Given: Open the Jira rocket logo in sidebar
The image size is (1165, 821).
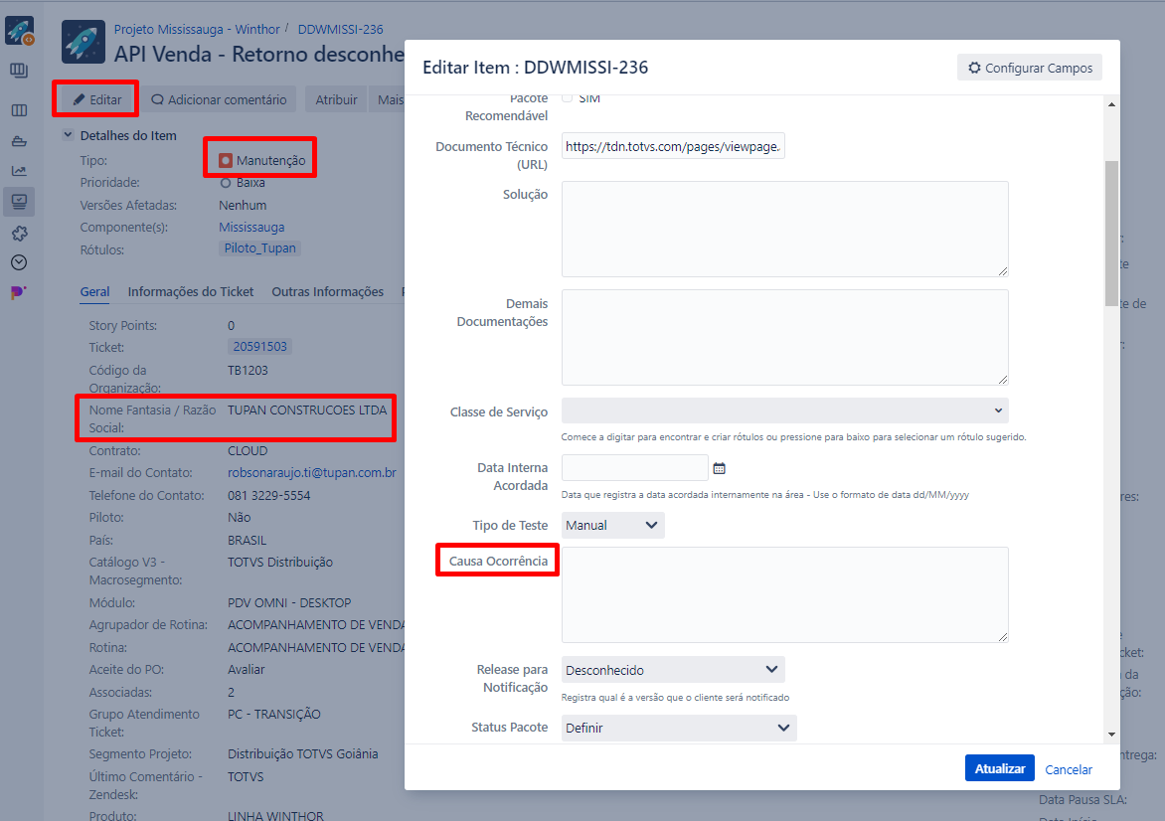Looking at the screenshot, I should coord(19,31).
